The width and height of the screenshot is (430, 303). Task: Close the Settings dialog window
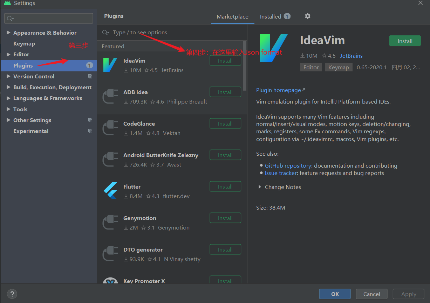[x=421, y=3]
